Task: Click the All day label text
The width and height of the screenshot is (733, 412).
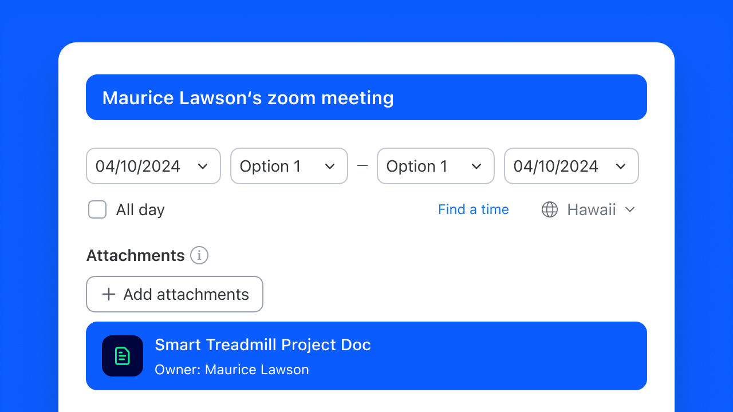Action: (140, 209)
